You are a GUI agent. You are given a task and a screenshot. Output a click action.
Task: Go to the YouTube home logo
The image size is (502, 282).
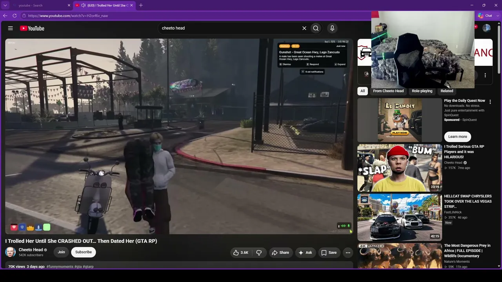32,28
